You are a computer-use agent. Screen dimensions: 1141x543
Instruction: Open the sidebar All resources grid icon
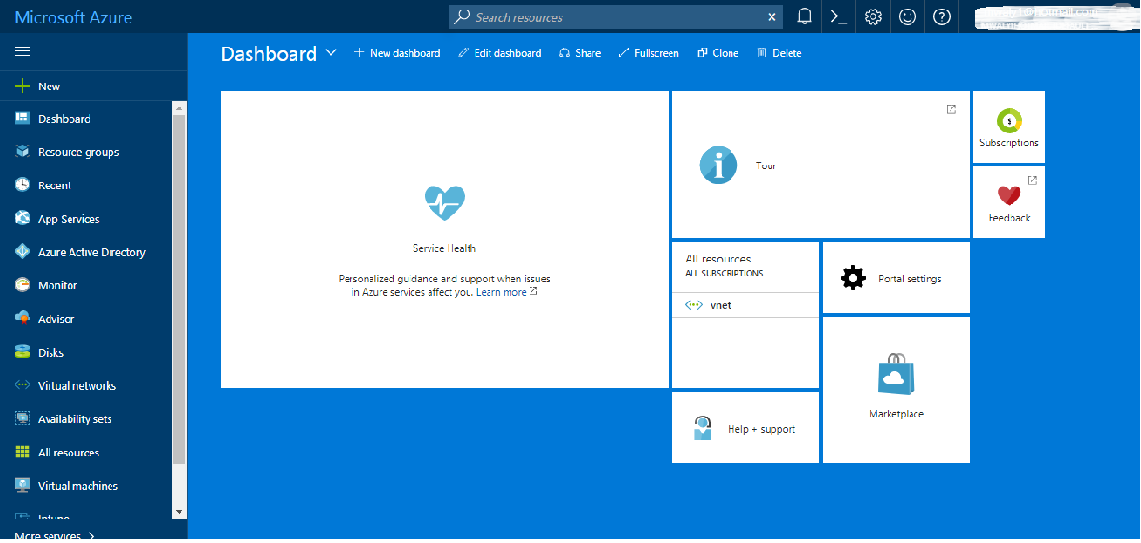coord(22,452)
